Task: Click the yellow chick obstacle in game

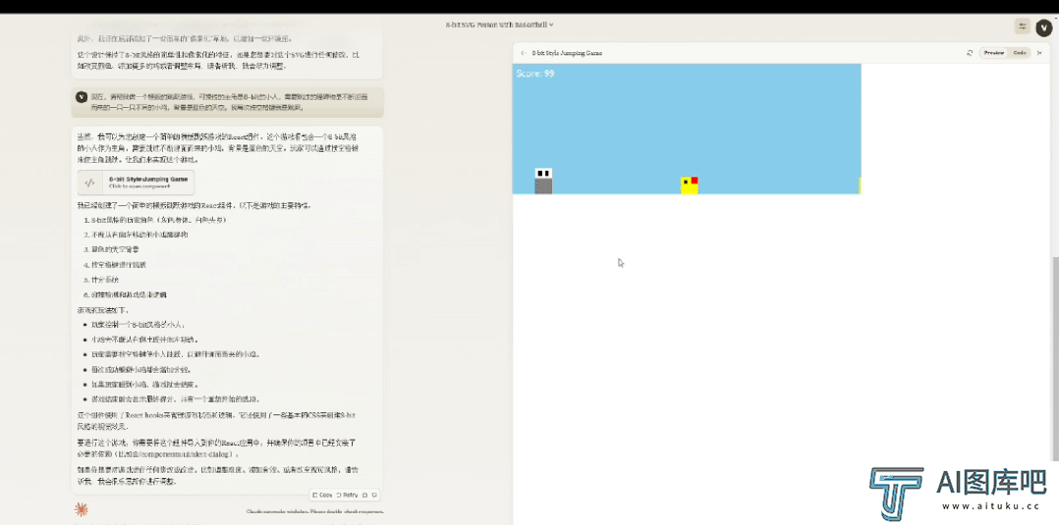Action: click(x=689, y=184)
